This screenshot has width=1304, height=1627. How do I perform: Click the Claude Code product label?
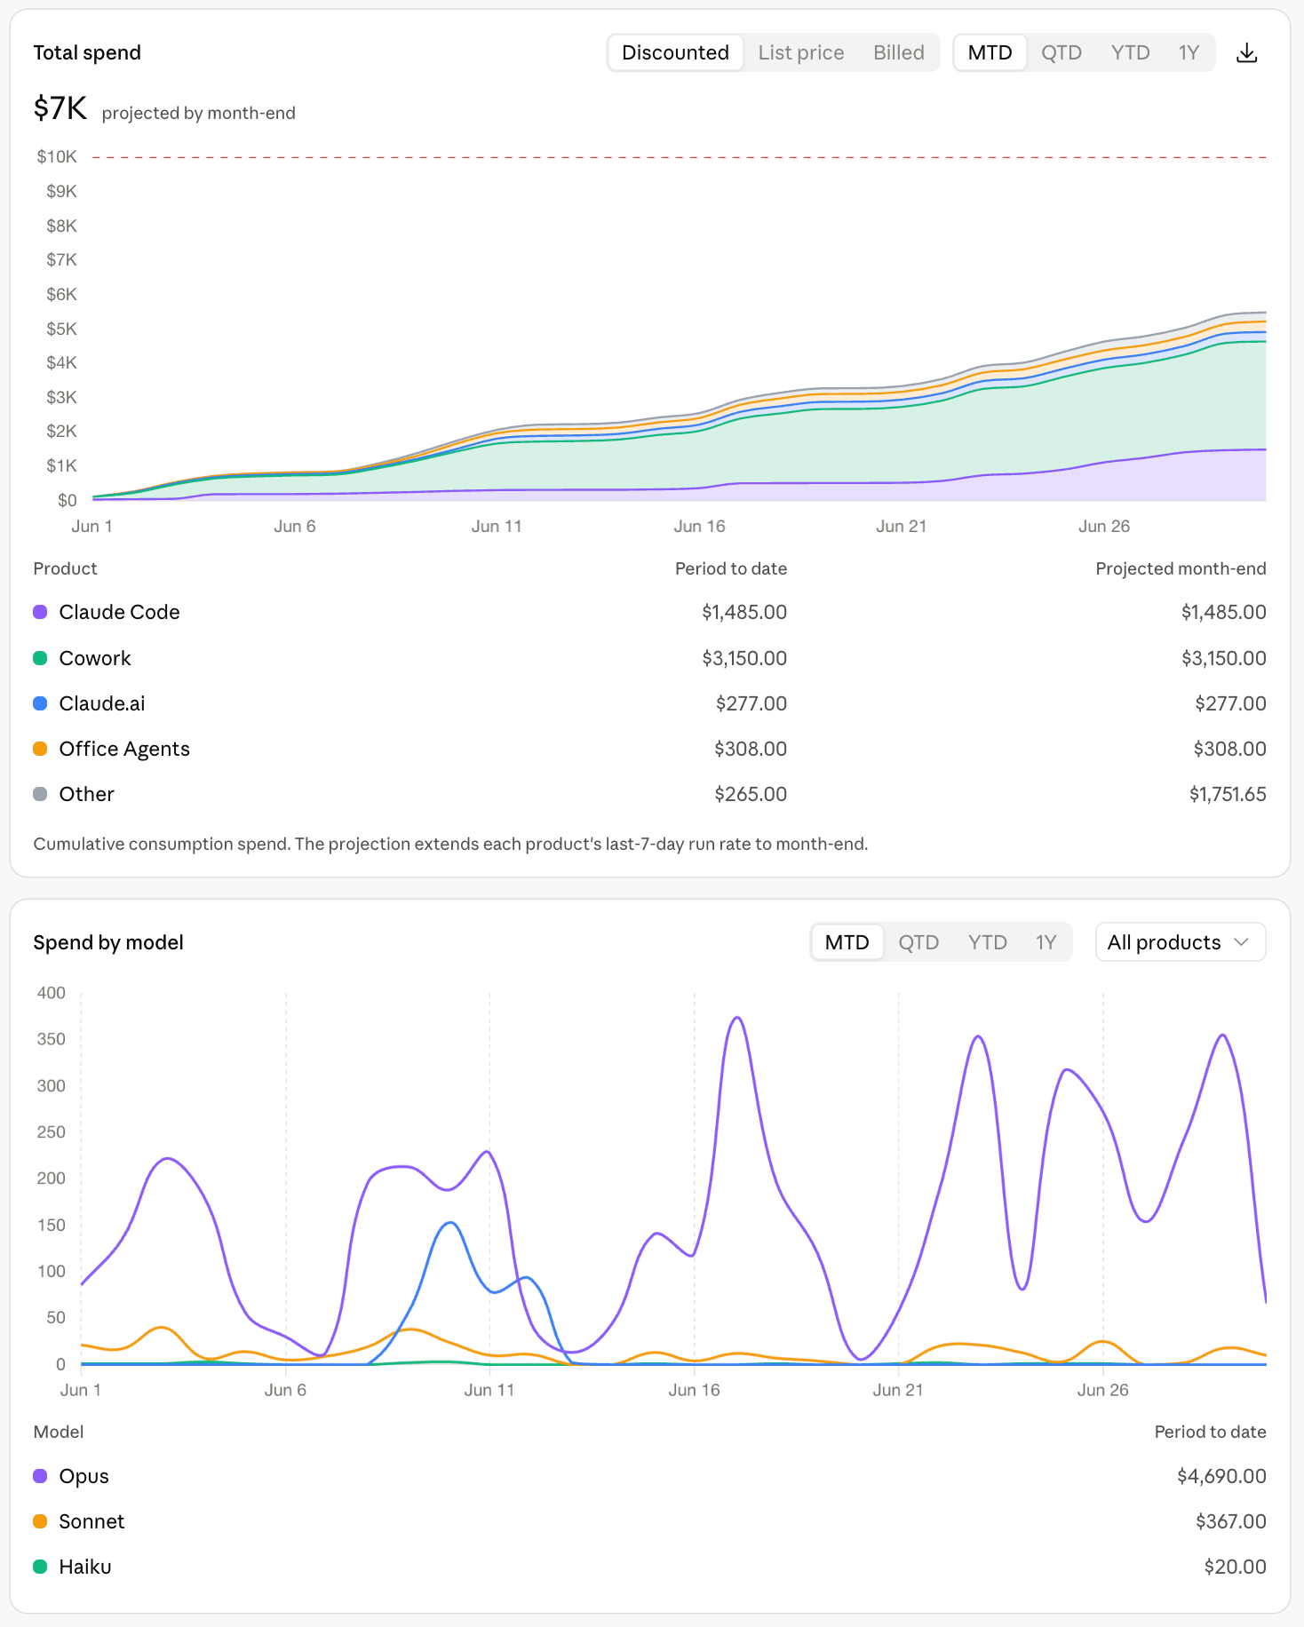coord(119,612)
